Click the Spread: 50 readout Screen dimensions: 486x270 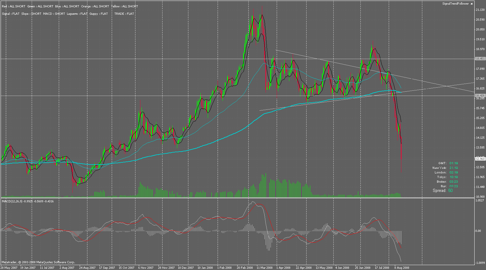coord(443,191)
